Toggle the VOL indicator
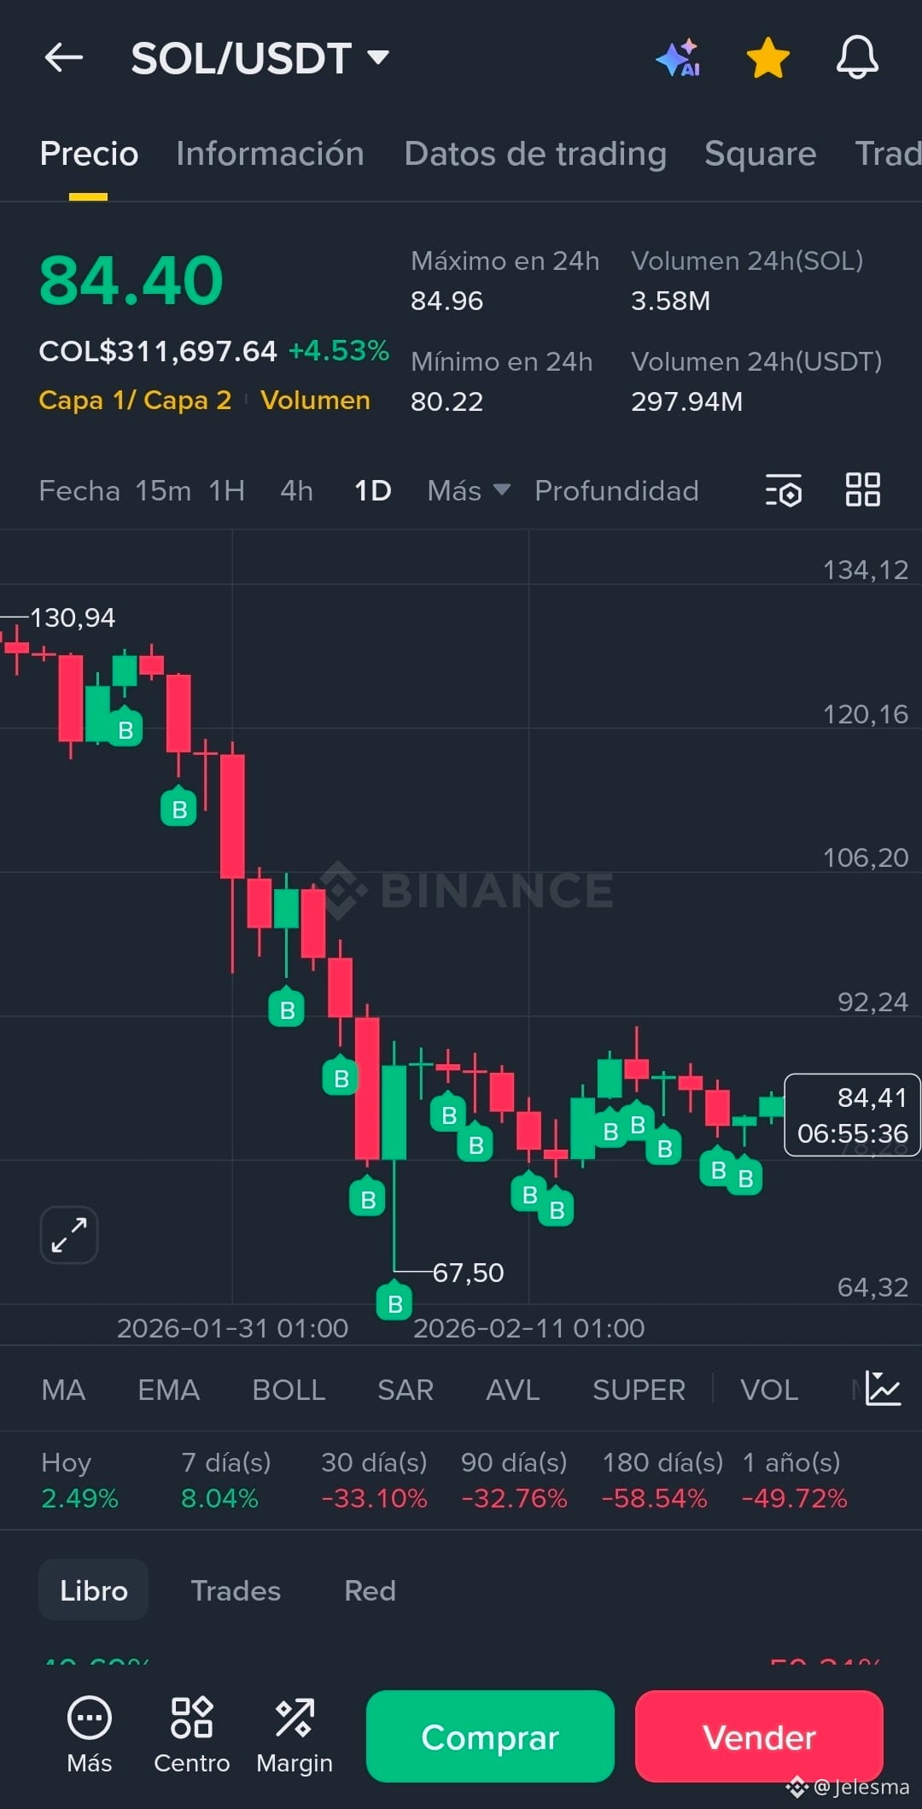922x1809 pixels. pos(769,1390)
